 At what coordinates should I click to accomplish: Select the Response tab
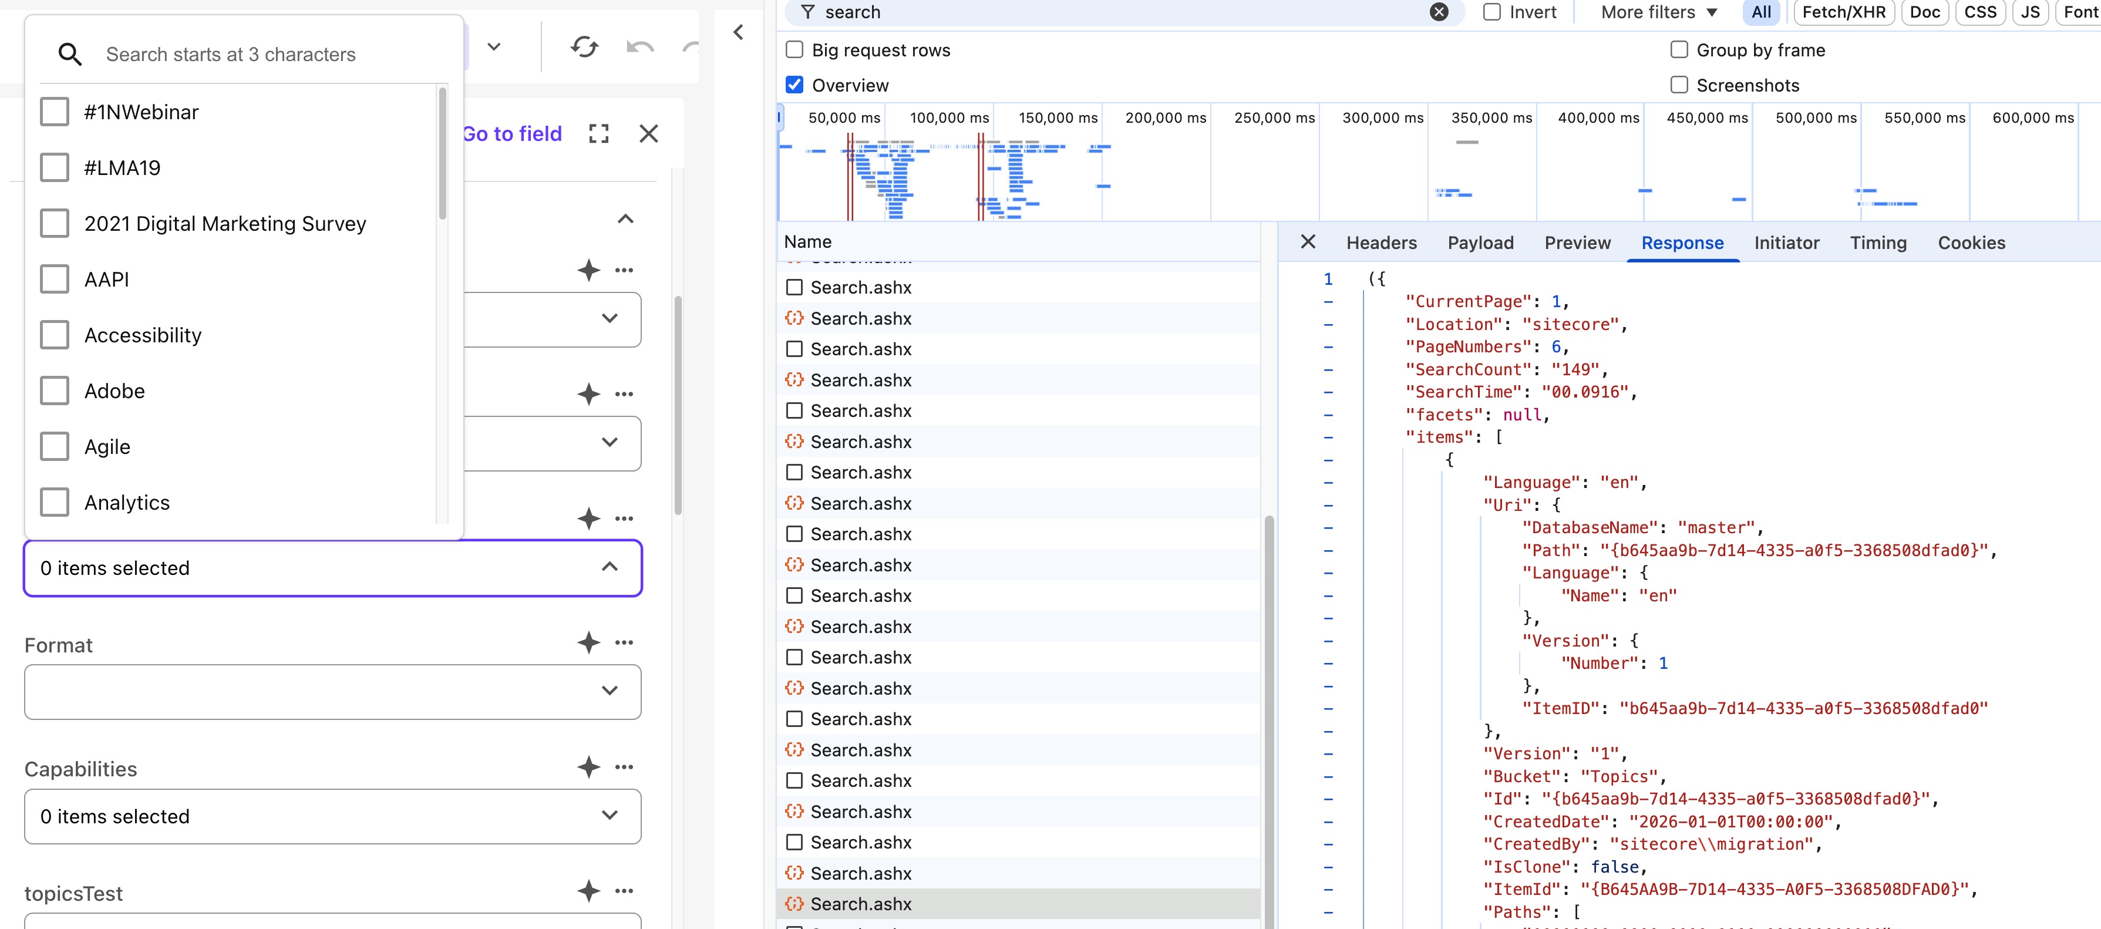coord(1682,243)
